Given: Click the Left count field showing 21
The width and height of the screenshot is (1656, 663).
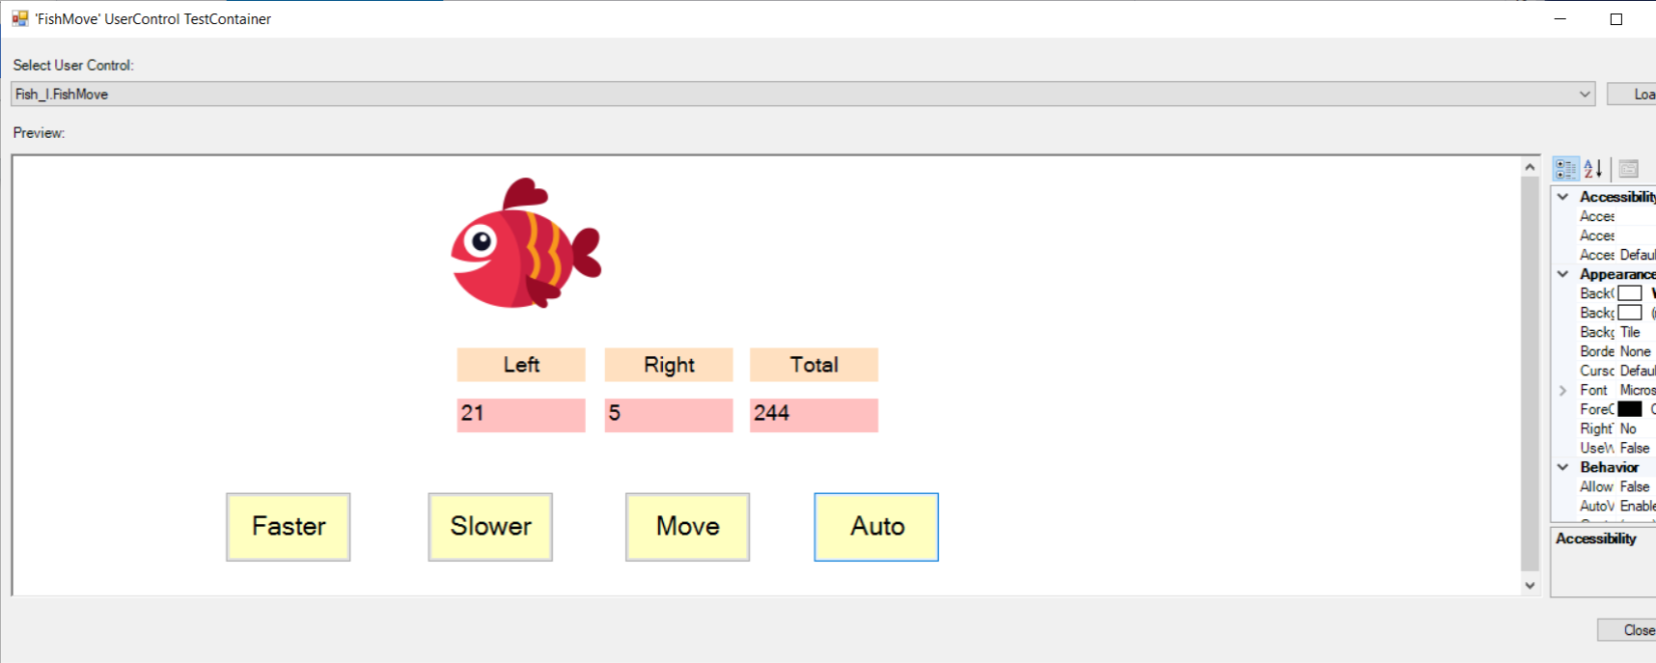Looking at the screenshot, I should click(521, 415).
